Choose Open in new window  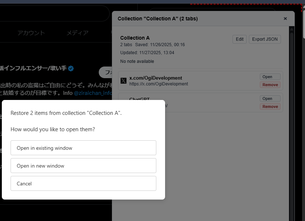pyautogui.click(x=83, y=165)
